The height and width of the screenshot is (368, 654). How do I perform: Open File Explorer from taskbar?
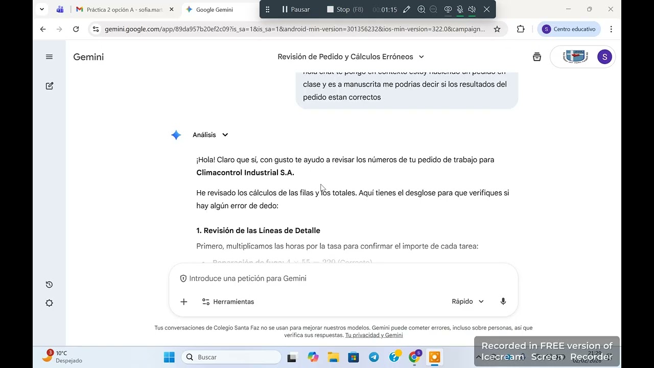click(333, 357)
